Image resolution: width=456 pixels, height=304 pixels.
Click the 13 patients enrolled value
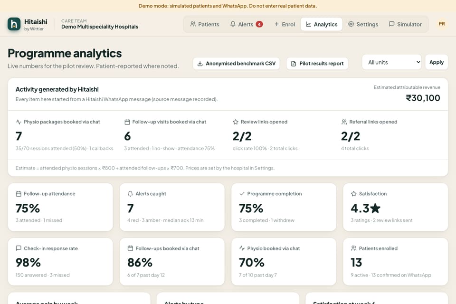pyautogui.click(x=356, y=262)
